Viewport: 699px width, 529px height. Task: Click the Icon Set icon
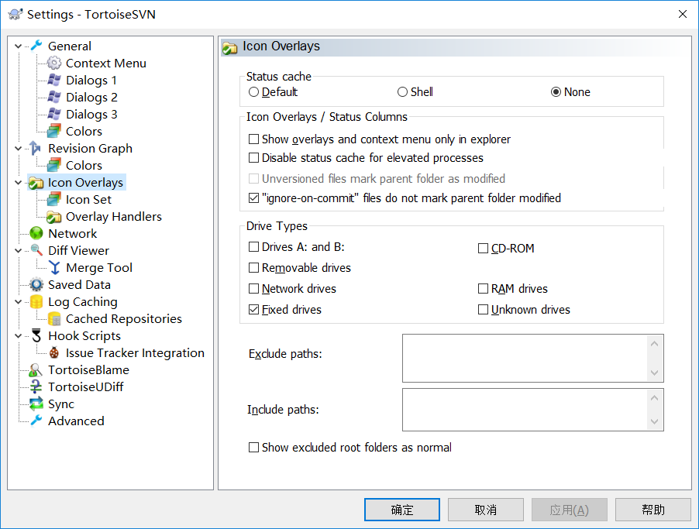(54, 199)
